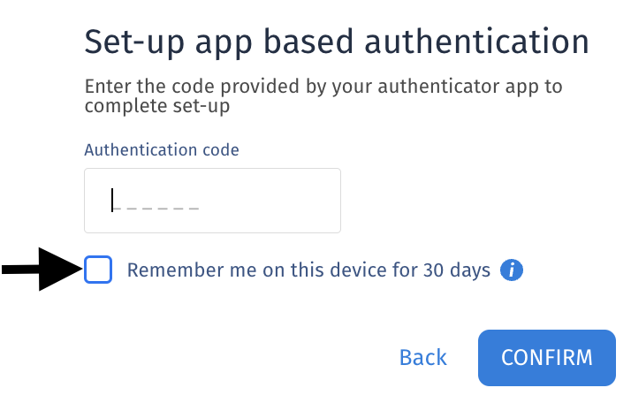631x403 pixels.
Task: Click the blue info icon
Action: pos(512,270)
